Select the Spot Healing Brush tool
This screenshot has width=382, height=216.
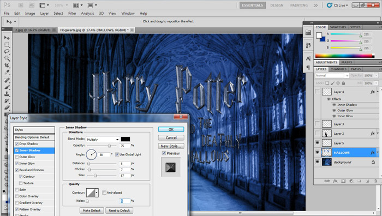pos(7,80)
